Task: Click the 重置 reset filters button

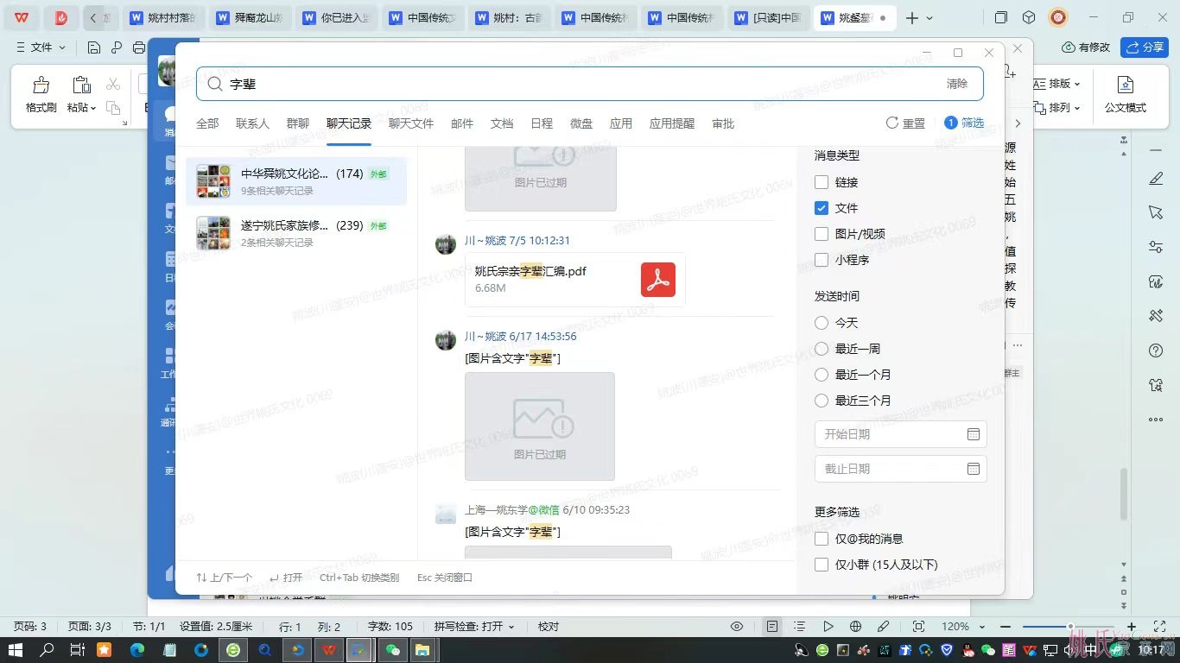Action: (905, 123)
